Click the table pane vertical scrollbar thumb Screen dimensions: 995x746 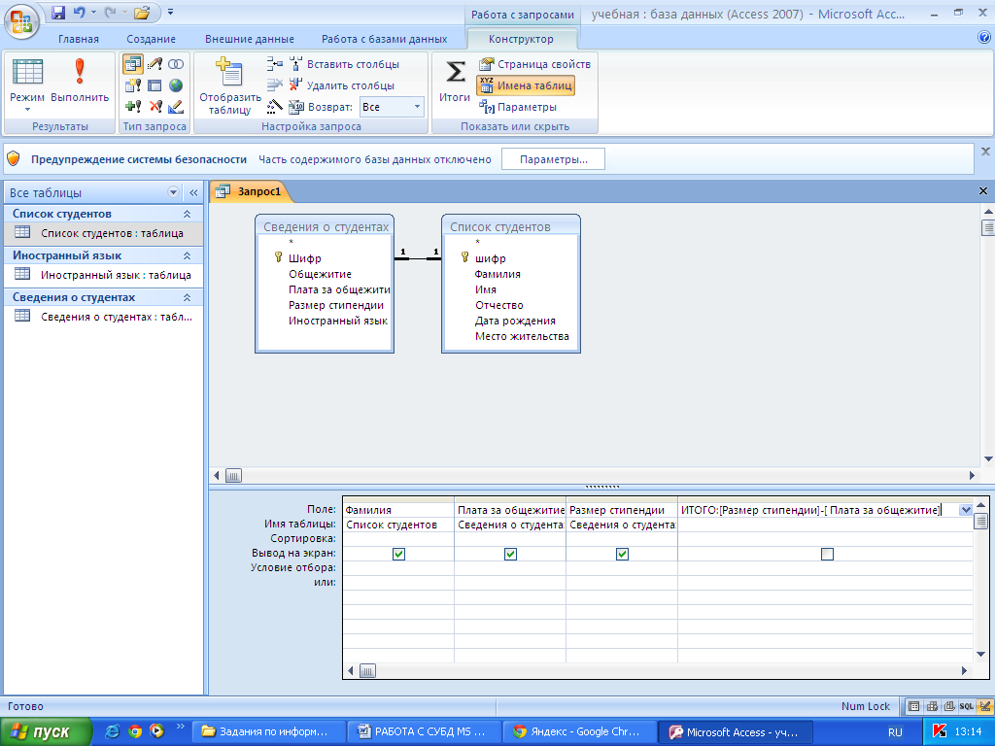click(987, 227)
